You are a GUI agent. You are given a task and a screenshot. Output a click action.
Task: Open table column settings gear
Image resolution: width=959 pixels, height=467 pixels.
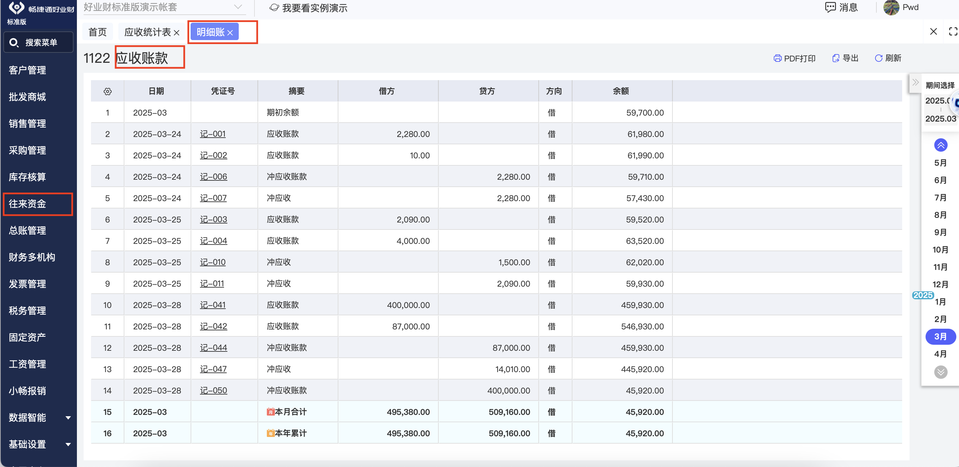(108, 92)
